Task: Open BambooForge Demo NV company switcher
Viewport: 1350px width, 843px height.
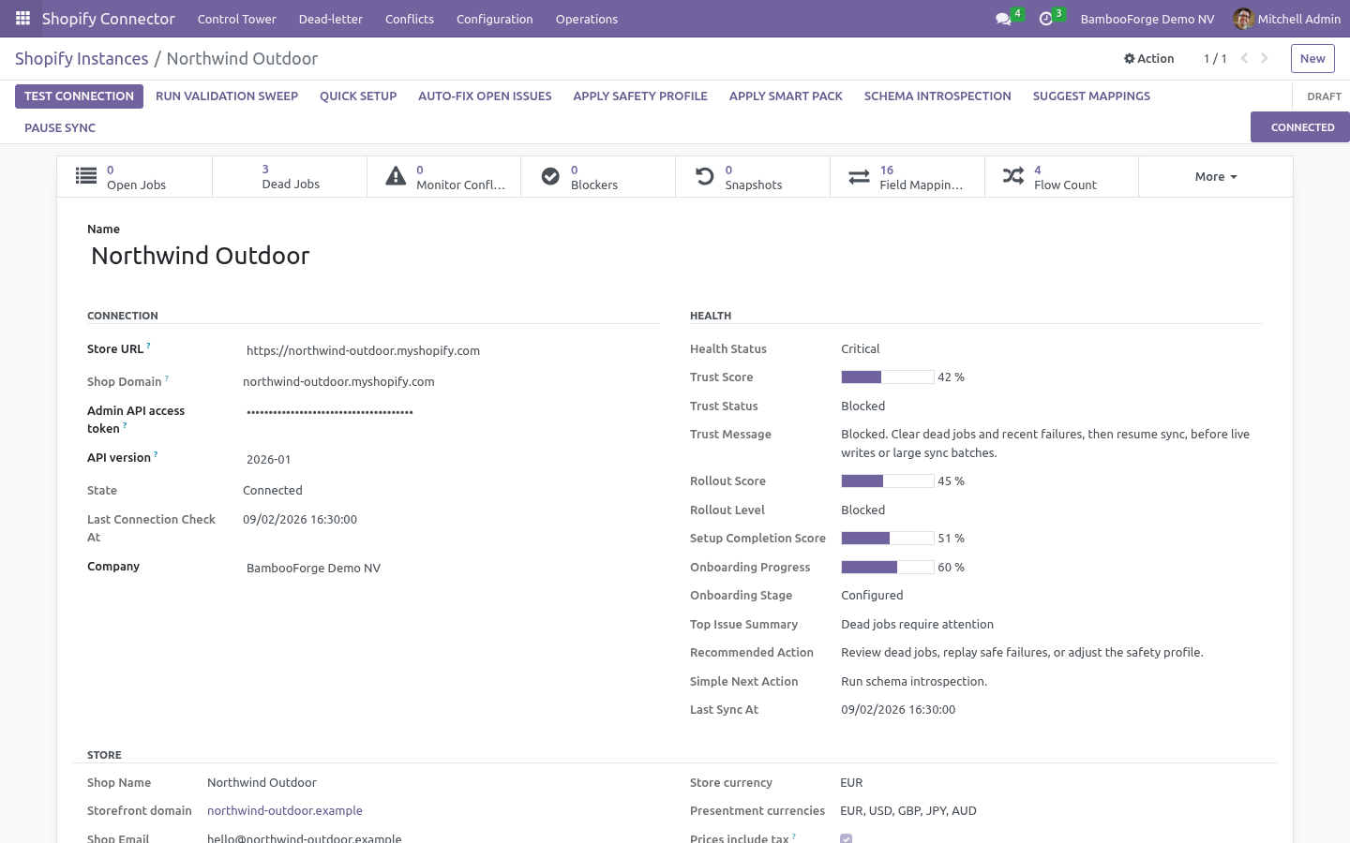Action: pos(1147,19)
